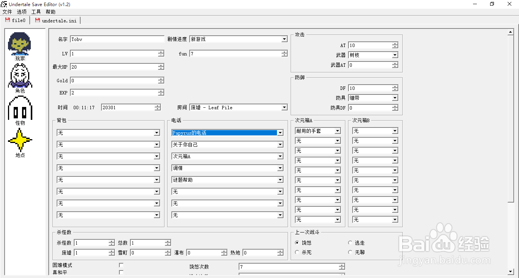The image size is (519, 278).
Task: Enable the 困难模式 checkbox
Action: click(121, 265)
